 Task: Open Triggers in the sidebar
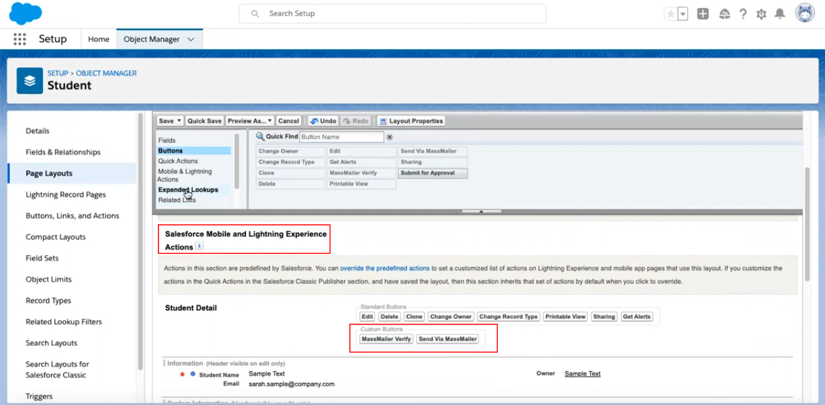coord(39,396)
